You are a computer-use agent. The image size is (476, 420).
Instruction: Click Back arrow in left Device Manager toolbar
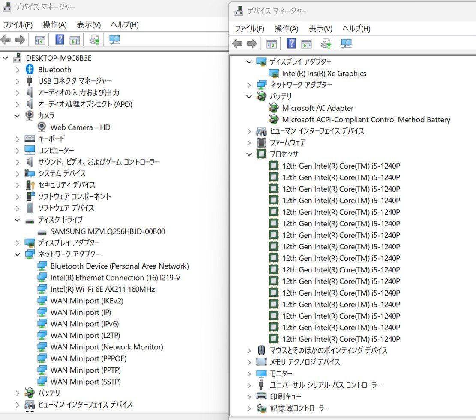click(x=6, y=40)
